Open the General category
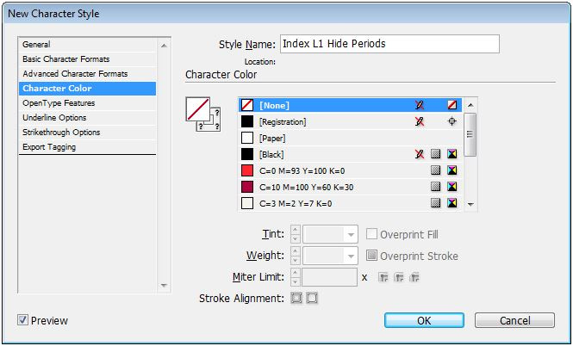This screenshot has width=573, height=346. point(87,45)
